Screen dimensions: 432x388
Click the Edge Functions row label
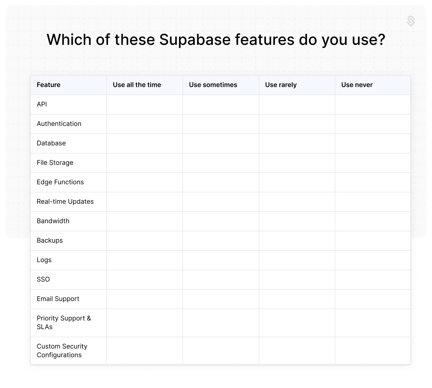pos(60,182)
